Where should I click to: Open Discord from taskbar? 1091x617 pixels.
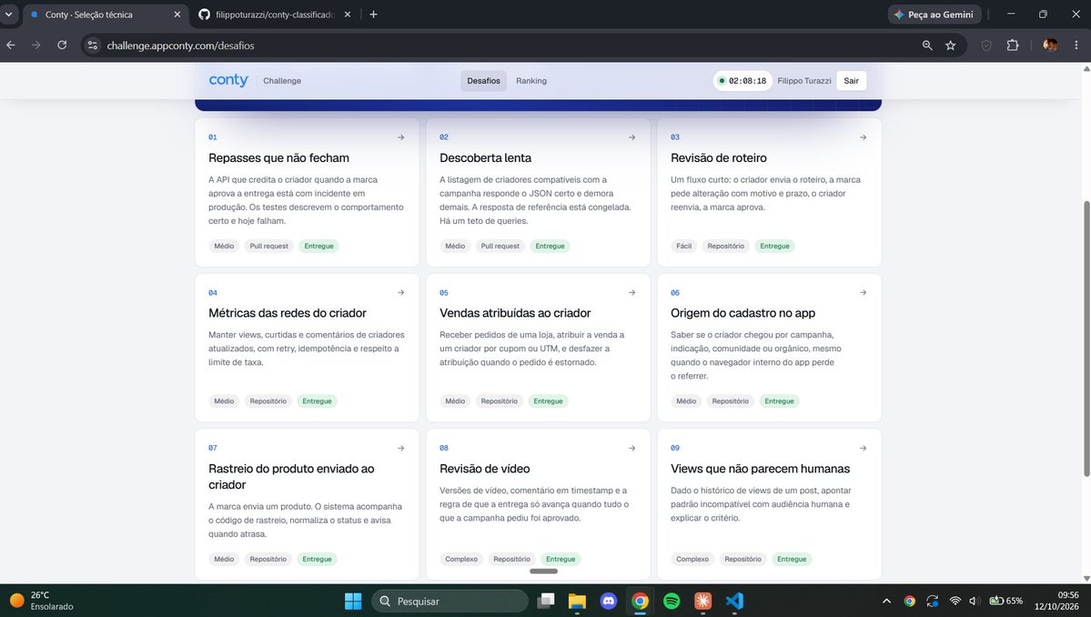tap(608, 601)
